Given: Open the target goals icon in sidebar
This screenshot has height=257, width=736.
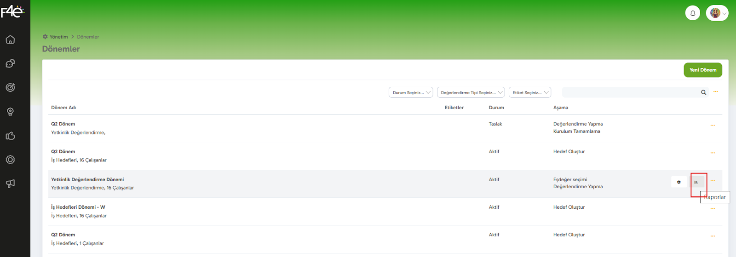Looking at the screenshot, I should pos(10,87).
